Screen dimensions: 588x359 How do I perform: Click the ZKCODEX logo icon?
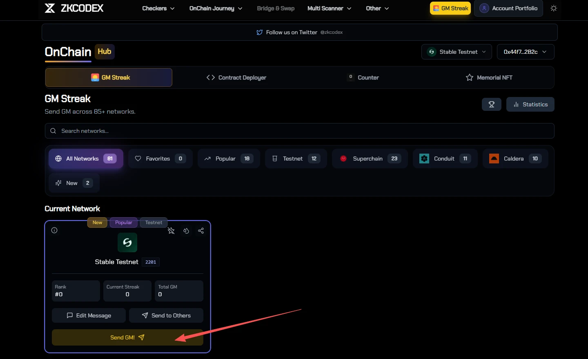(x=50, y=8)
